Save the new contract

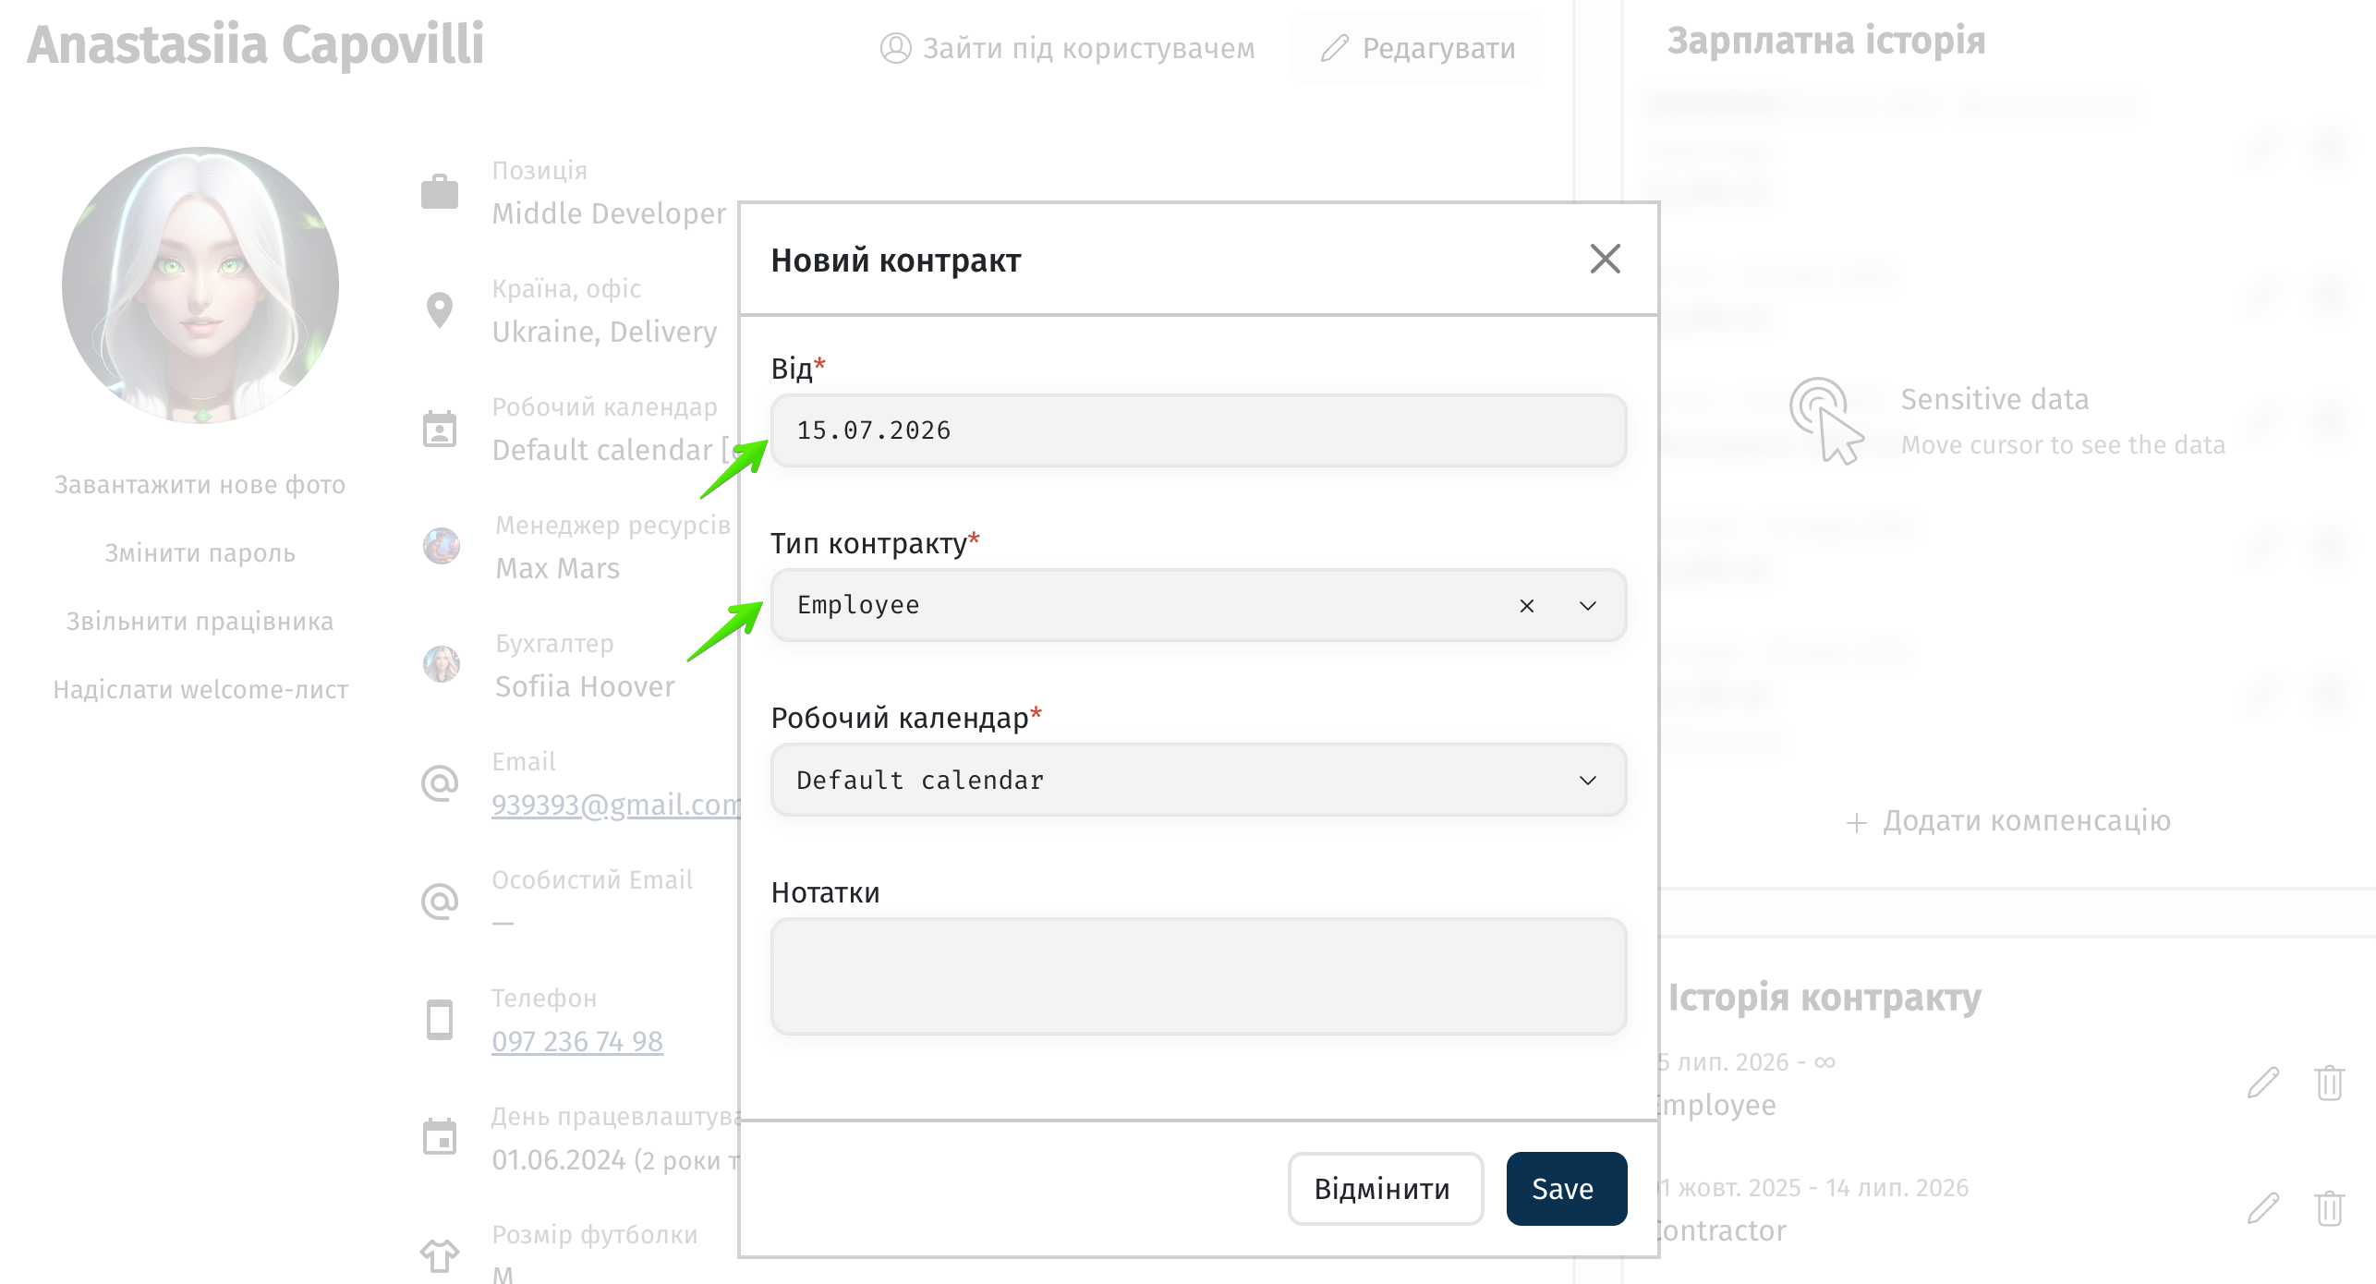(x=1566, y=1189)
